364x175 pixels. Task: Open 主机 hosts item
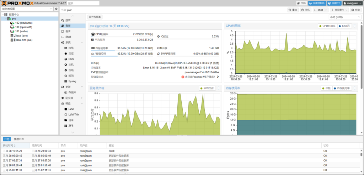coord(73,64)
